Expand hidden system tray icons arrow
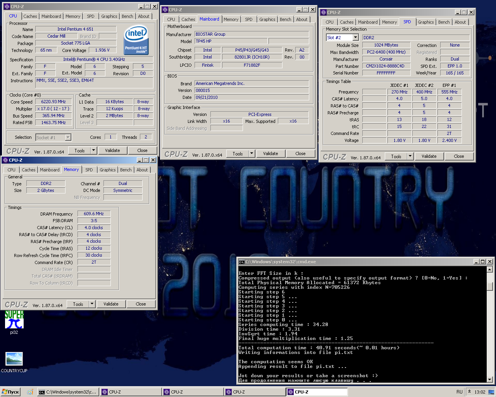Screen dimensions: 496x397 coord(469,392)
